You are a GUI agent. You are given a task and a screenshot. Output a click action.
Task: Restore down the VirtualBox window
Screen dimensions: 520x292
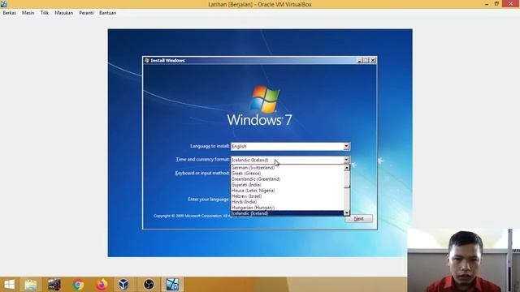496,4
